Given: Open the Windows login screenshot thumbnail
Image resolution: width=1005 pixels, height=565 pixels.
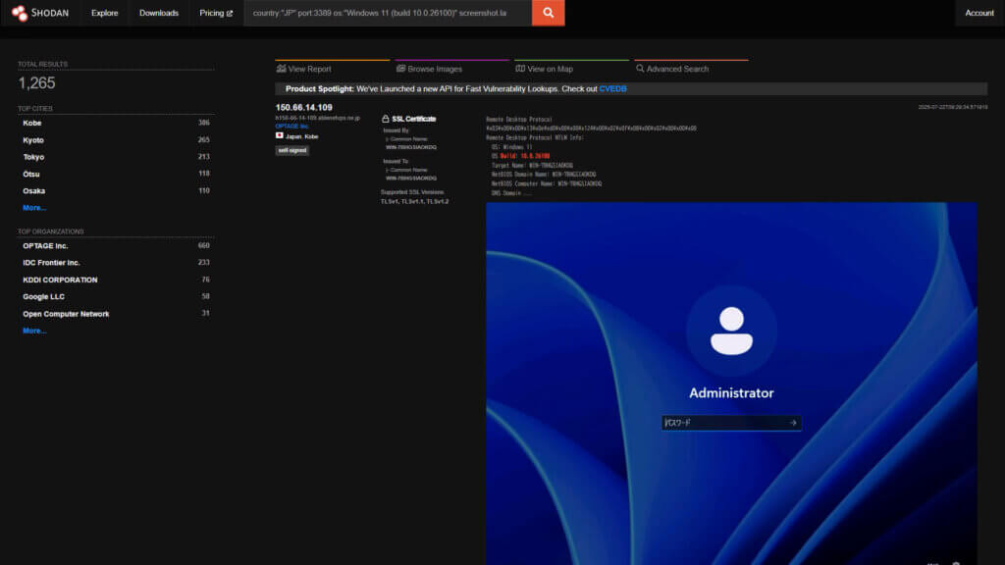Looking at the screenshot, I should (x=731, y=383).
